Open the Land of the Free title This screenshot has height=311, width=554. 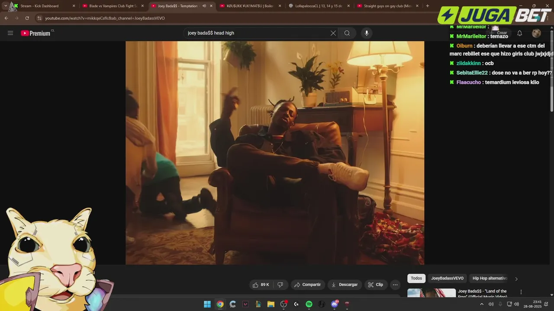tap(482, 293)
